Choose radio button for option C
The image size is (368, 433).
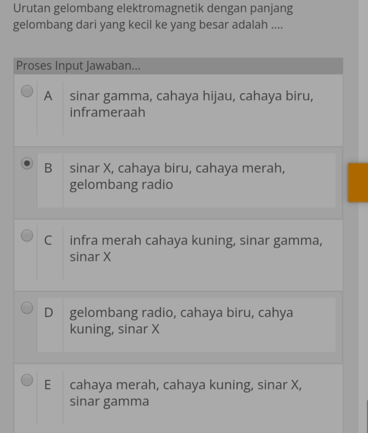coord(27,235)
